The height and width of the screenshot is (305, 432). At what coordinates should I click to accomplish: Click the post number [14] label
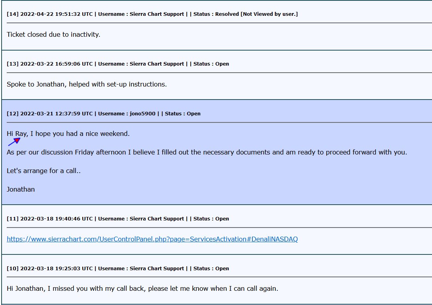tap(13, 14)
